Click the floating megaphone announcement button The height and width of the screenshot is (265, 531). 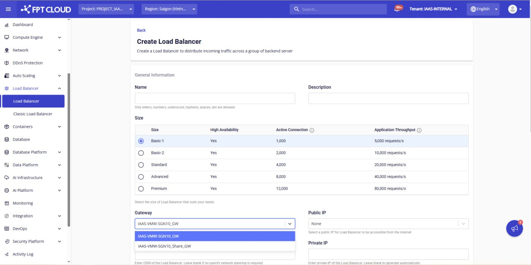[x=514, y=229]
